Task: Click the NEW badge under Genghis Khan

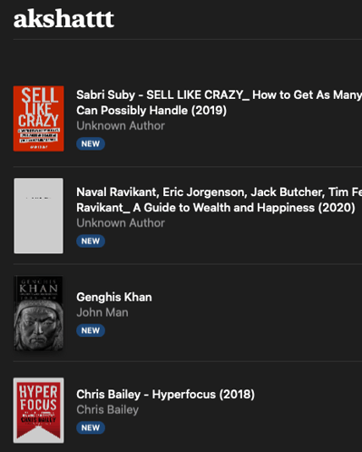Action: pyautogui.click(x=91, y=330)
